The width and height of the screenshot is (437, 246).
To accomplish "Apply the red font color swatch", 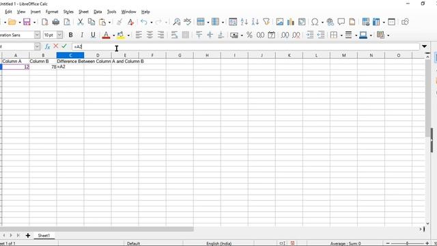I will pyautogui.click(x=106, y=35).
